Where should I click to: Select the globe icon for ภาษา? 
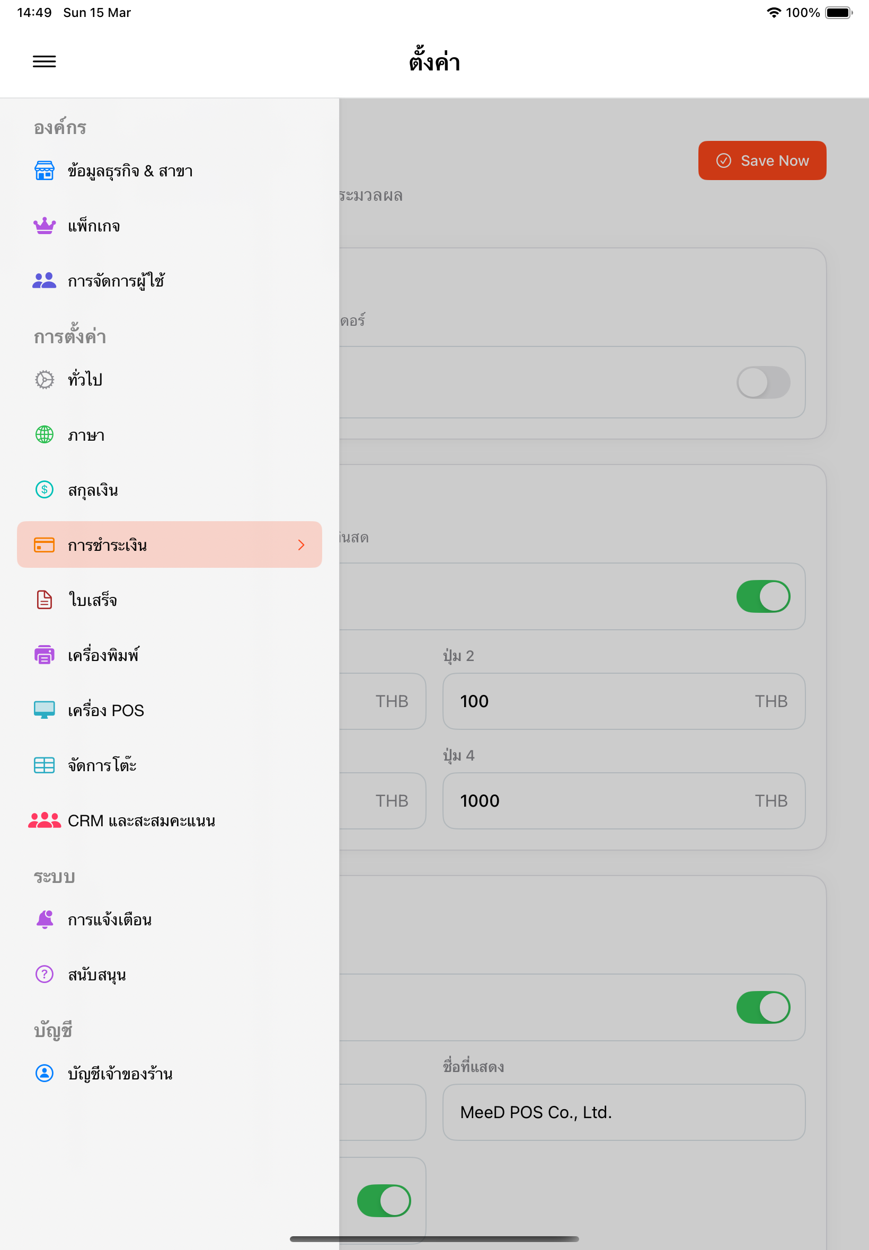click(x=44, y=435)
